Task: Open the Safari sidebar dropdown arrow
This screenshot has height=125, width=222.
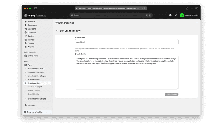Action: [39, 8]
